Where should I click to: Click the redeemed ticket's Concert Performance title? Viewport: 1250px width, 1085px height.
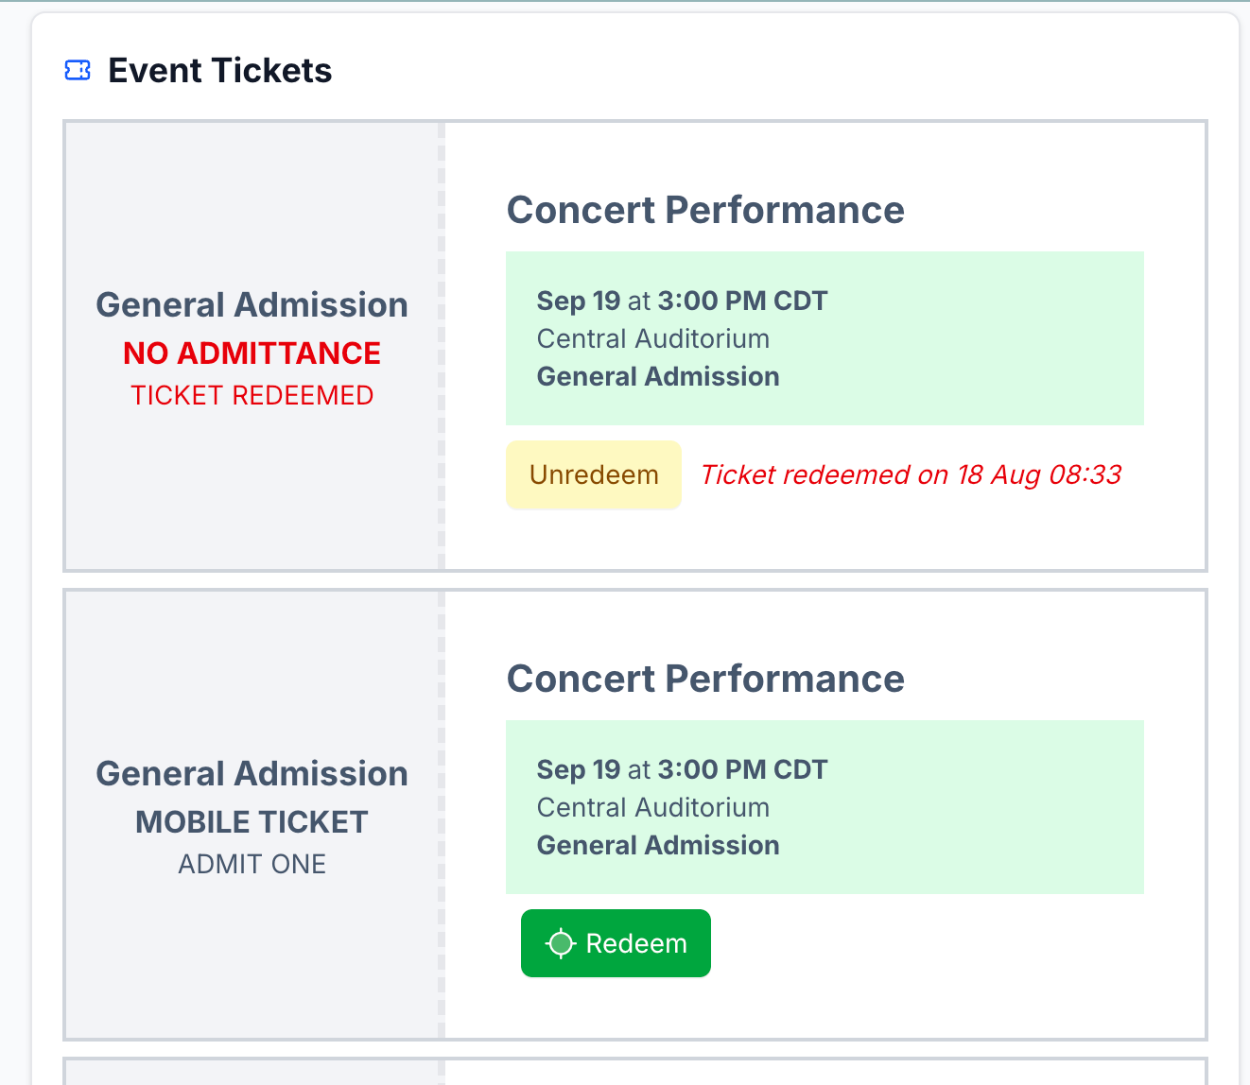click(705, 210)
